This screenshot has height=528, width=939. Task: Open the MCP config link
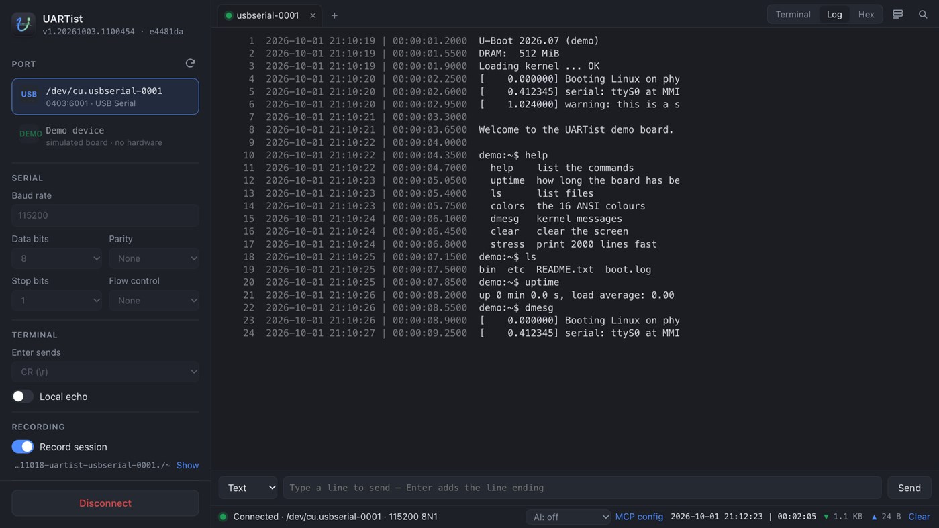click(x=639, y=517)
